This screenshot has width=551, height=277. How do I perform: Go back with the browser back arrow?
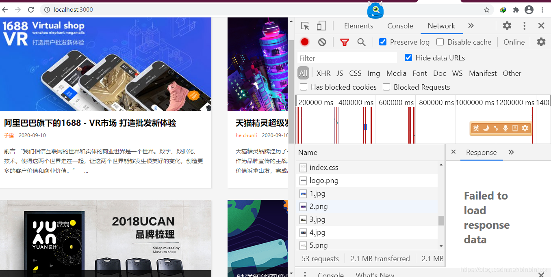(x=5, y=10)
